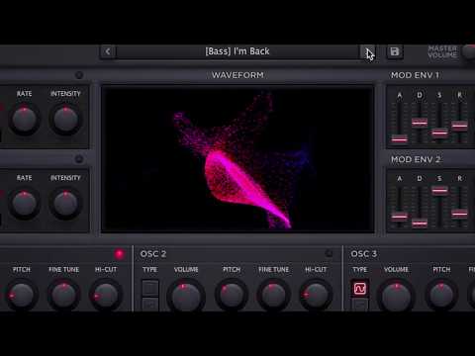Click the Mod Env 1 Decay slider
Viewport: 475px width, 356px height.
420,123
